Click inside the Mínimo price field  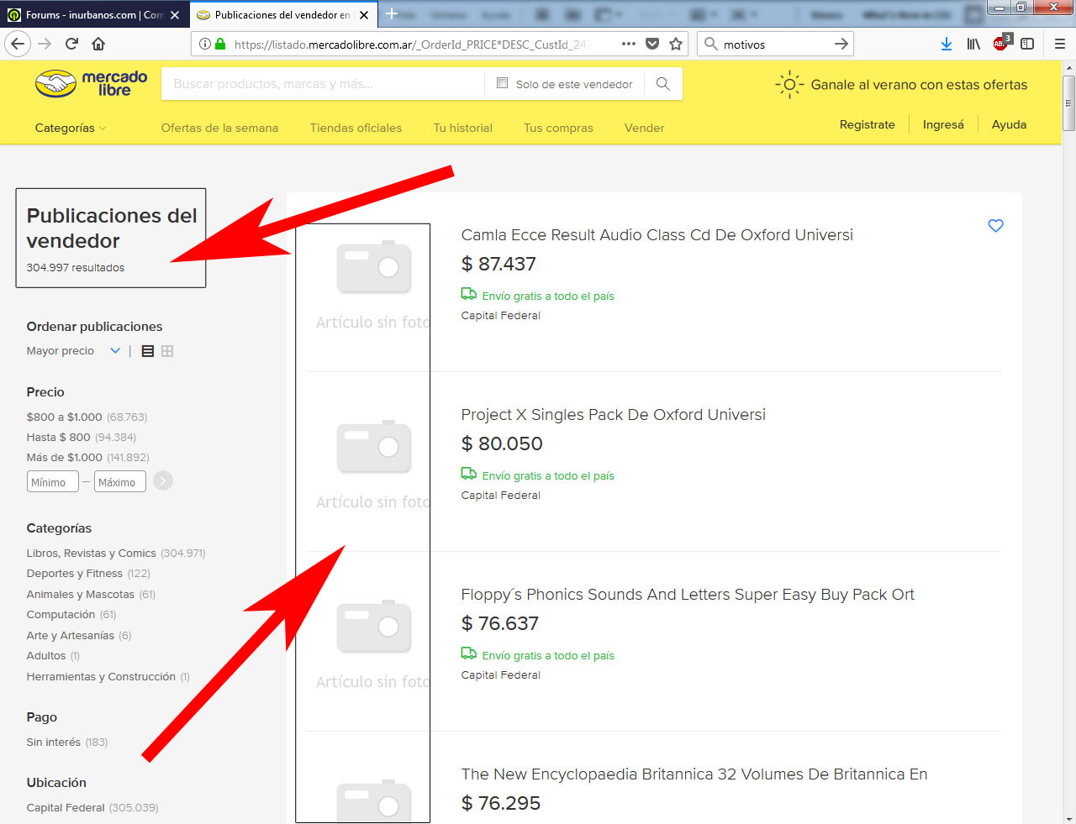[x=52, y=481]
